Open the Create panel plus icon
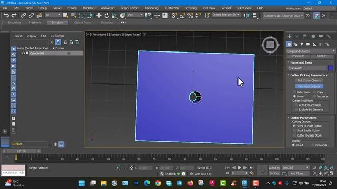The image size is (337, 189). [x=289, y=36]
